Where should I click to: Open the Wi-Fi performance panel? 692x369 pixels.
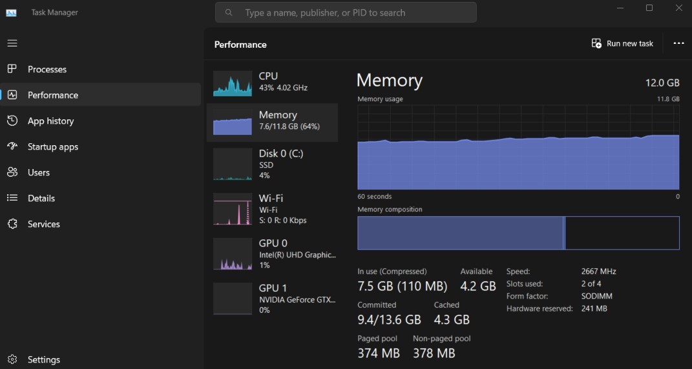[272, 210]
